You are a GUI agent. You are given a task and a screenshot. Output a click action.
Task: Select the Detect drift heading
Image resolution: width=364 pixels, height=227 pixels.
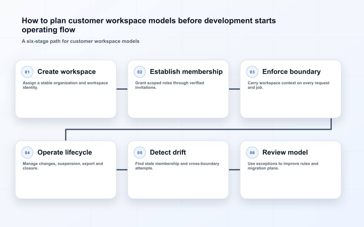click(168, 152)
